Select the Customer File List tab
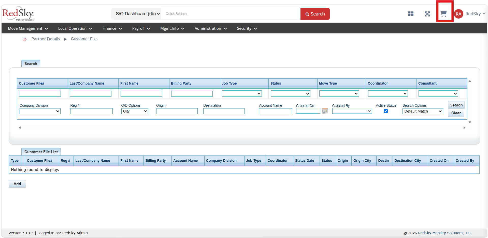This screenshot has width=488, height=238. (41, 152)
